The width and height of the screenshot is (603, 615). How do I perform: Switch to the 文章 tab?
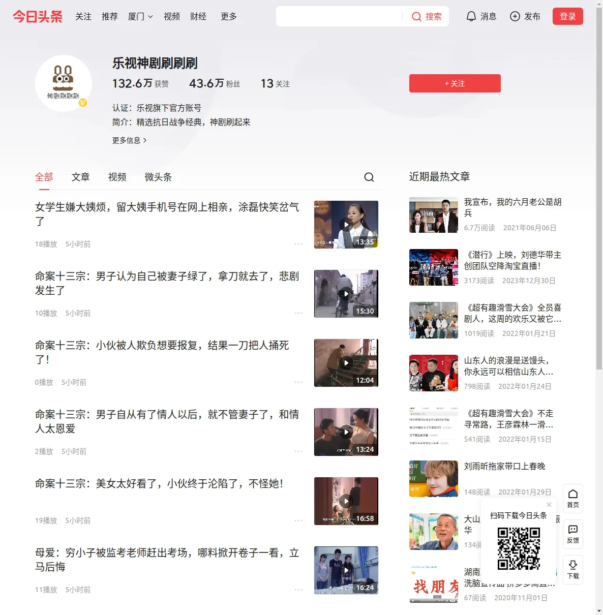(81, 177)
